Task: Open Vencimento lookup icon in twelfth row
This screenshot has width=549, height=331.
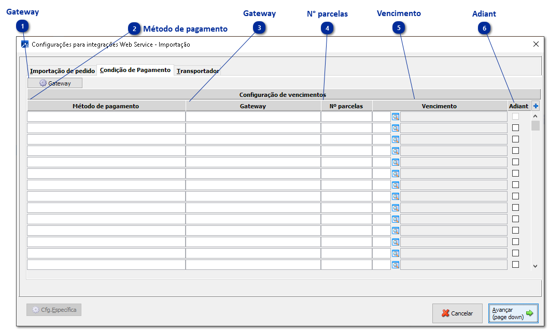Action: 396,242
